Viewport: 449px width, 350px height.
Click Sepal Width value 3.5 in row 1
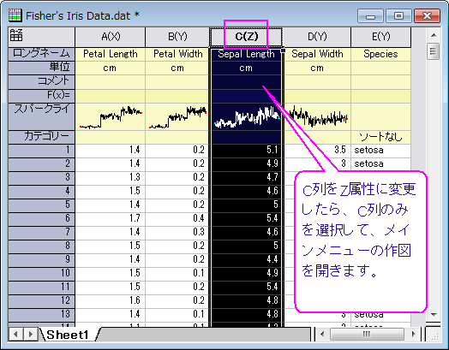tap(317, 150)
